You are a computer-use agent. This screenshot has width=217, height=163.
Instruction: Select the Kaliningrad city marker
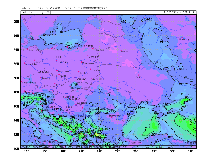point(79,45)
